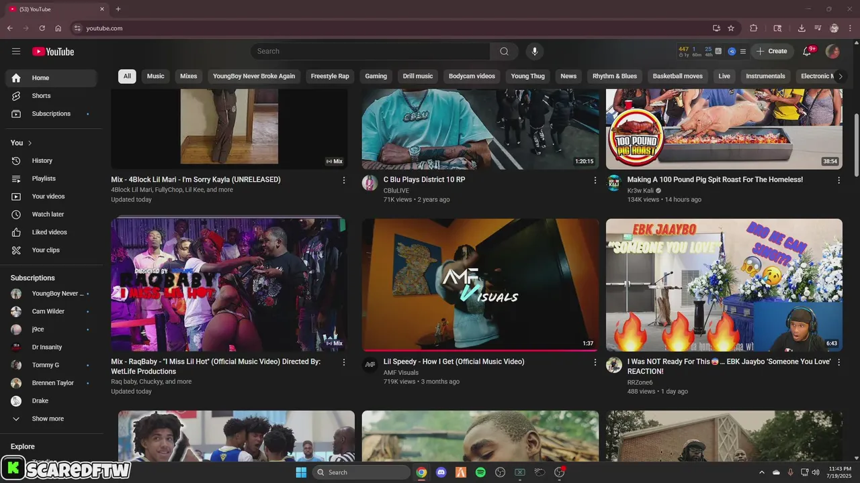Open options for Lil Speedy How I Get
The image size is (860, 483).
click(x=595, y=362)
